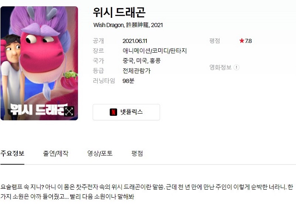Screen dimensions: 296x218
Task: Select the 주요정보 tab
Action: [x=12, y=153]
